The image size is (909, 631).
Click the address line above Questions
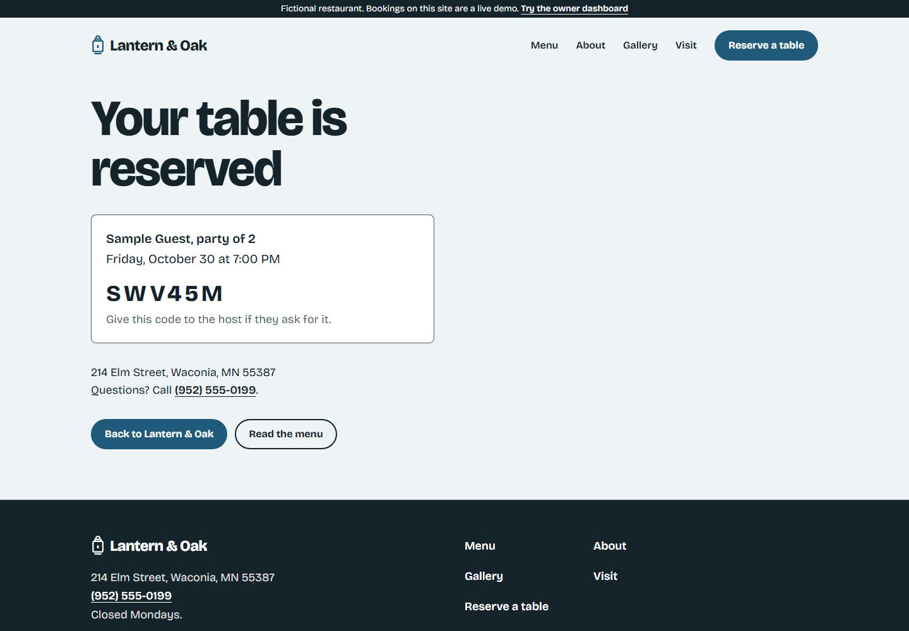pos(183,372)
